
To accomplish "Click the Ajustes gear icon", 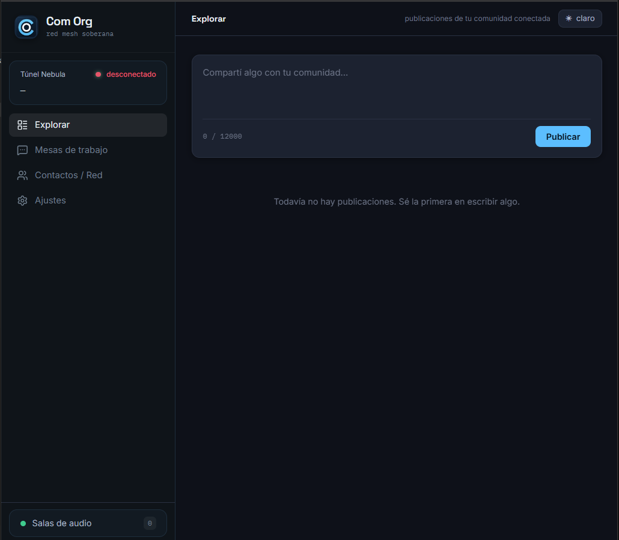I will coord(22,200).
